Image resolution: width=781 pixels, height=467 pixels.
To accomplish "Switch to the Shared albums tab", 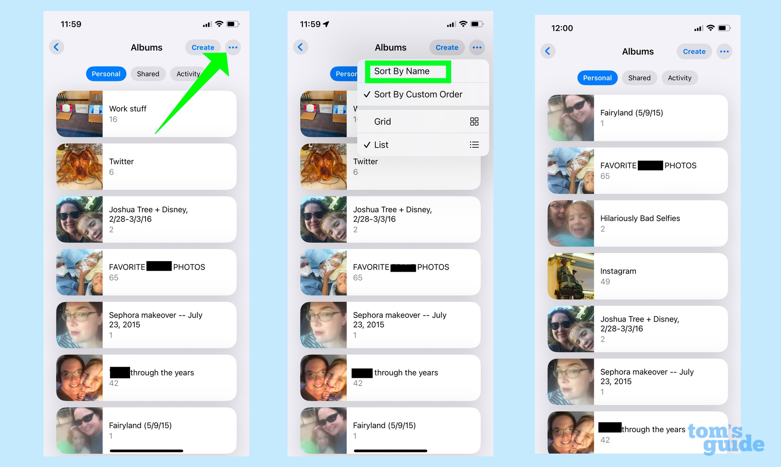I will pos(149,74).
